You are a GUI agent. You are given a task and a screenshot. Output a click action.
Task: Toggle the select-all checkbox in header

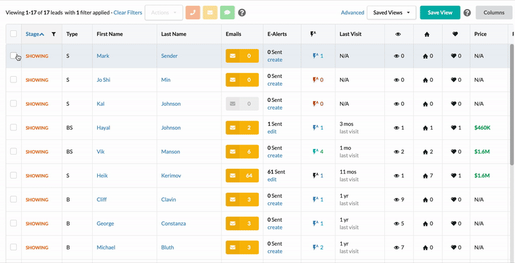point(14,34)
